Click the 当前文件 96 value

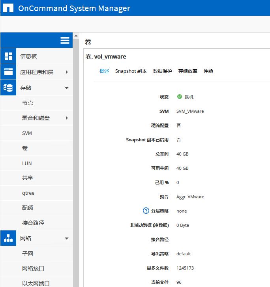point(179,282)
